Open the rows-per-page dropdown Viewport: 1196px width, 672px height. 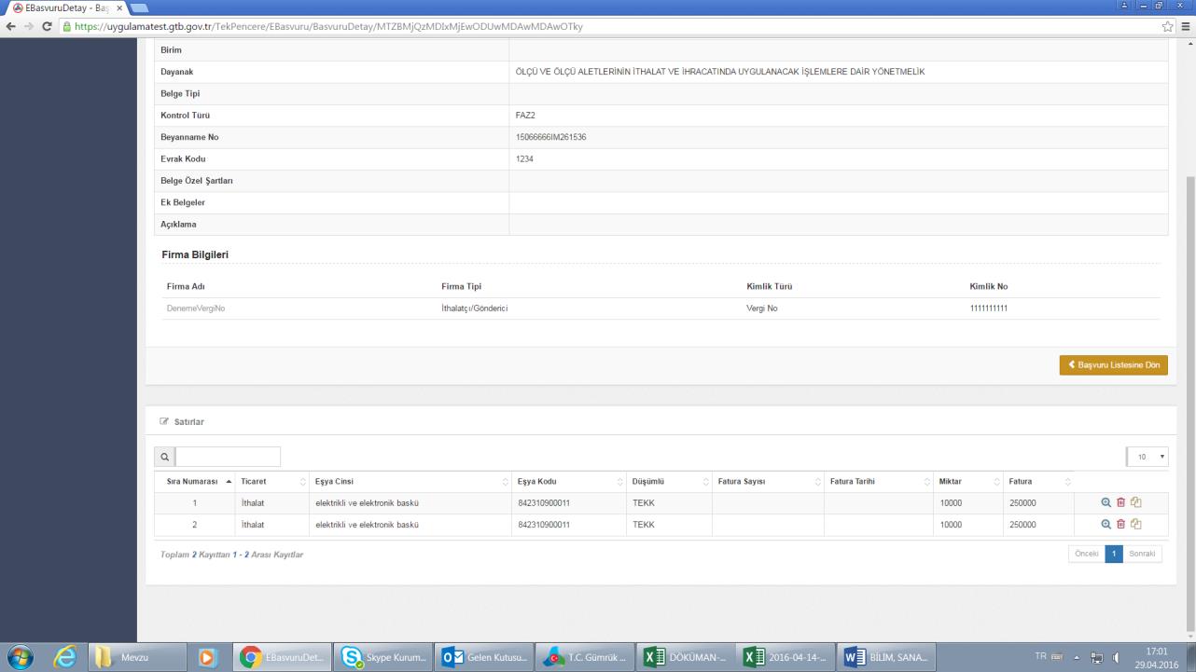point(1147,457)
